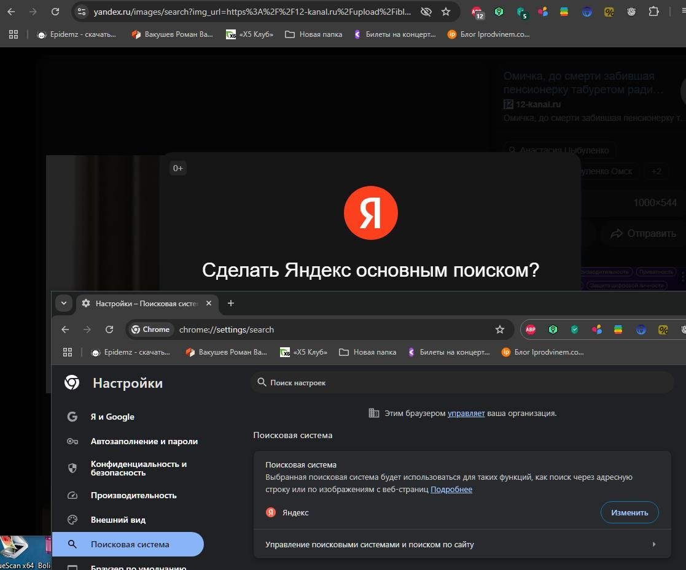Click the Изменить button for Яндекс

tap(629, 512)
